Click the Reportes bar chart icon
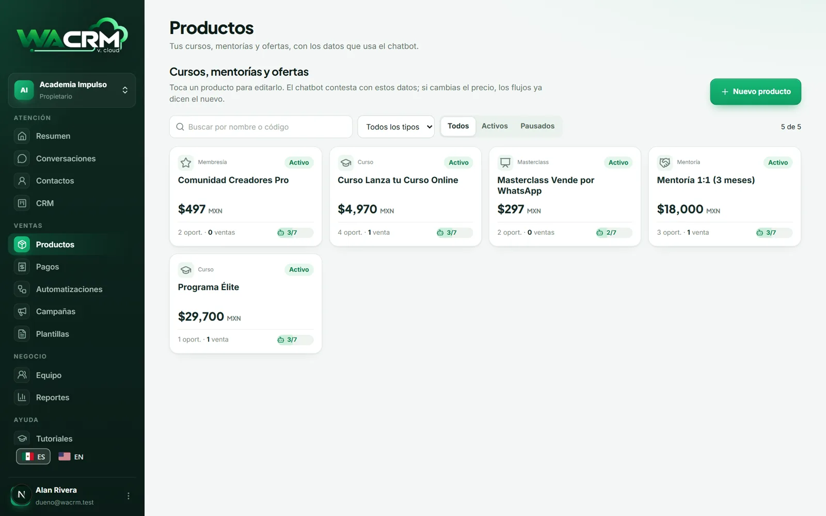This screenshot has height=516, width=826. [22, 397]
